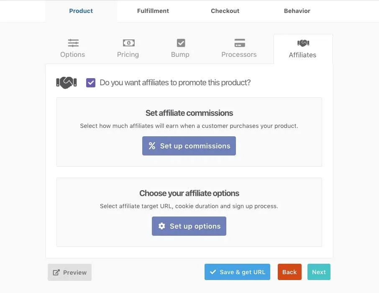Click the handshake logo beside the affiliates question
Viewport: 379px width, 293px height.
point(66,82)
